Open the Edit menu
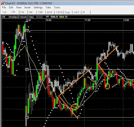The width and height of the screenshot is (134, 127). [11, 7]
